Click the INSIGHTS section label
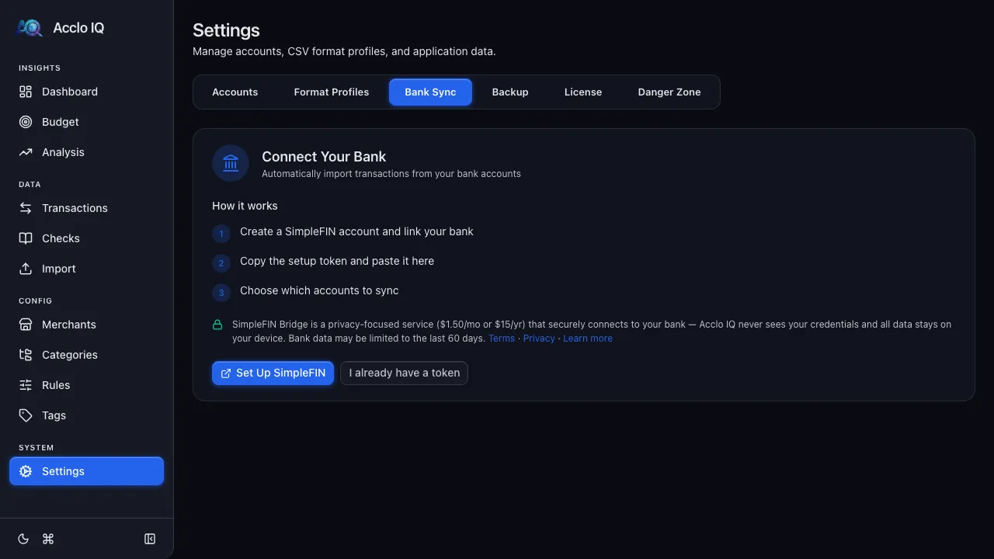Image resolution: width=994 pixels, height=559 pixels. [40, 68]
